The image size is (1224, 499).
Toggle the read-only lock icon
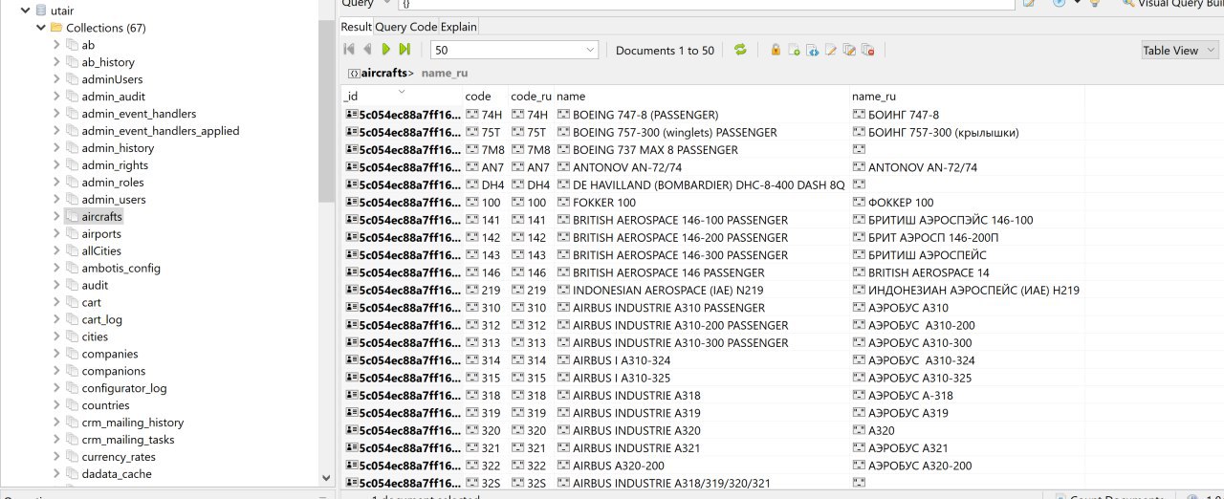click(x=776, y=50)
